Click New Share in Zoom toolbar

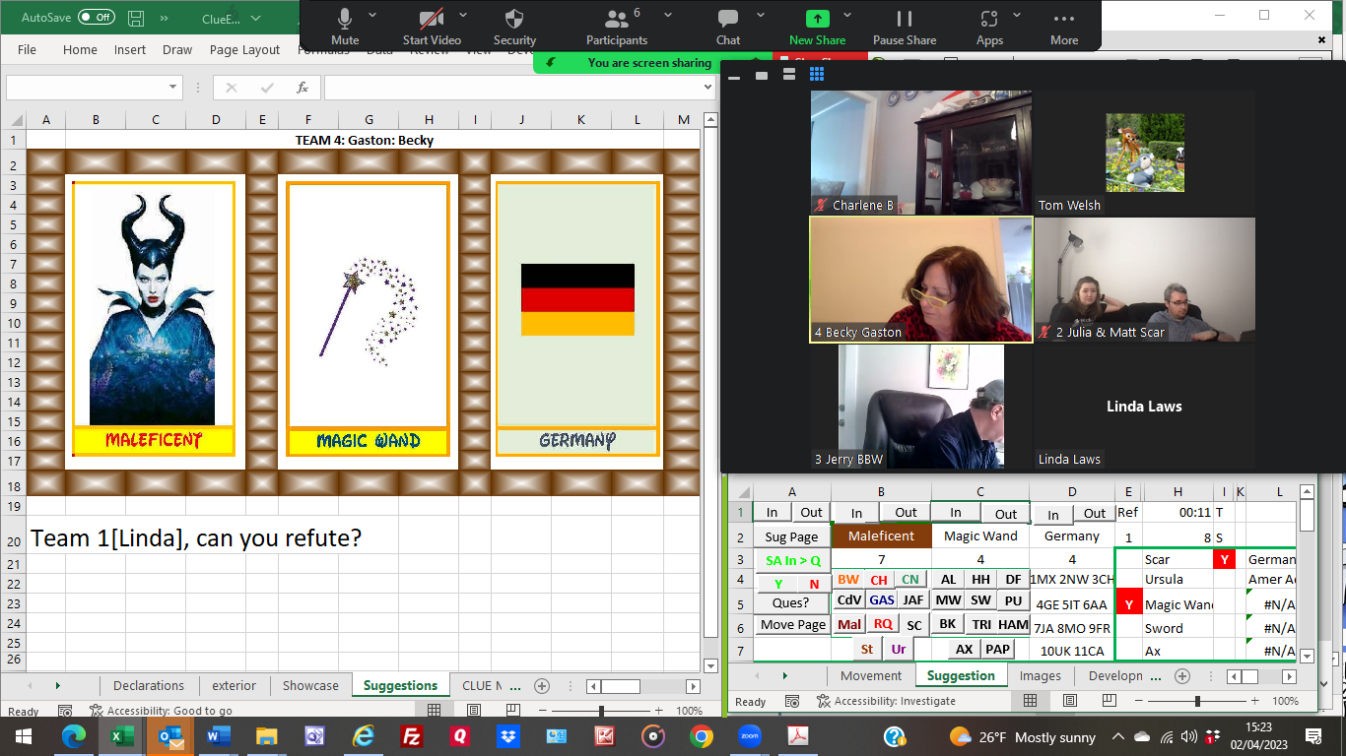point(817,26)
